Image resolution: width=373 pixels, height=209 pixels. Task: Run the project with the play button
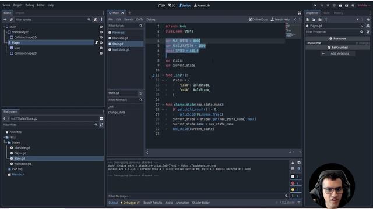pos(315,5)
